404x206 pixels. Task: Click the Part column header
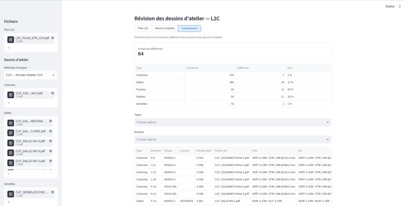tap(308, 68)
